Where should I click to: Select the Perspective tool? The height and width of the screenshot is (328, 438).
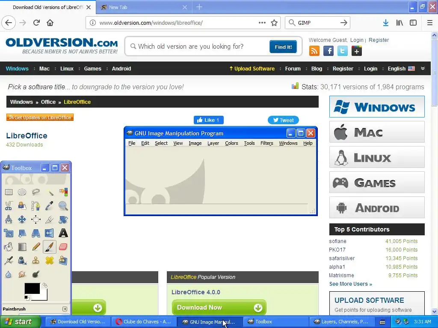click(x=36, y=233)
